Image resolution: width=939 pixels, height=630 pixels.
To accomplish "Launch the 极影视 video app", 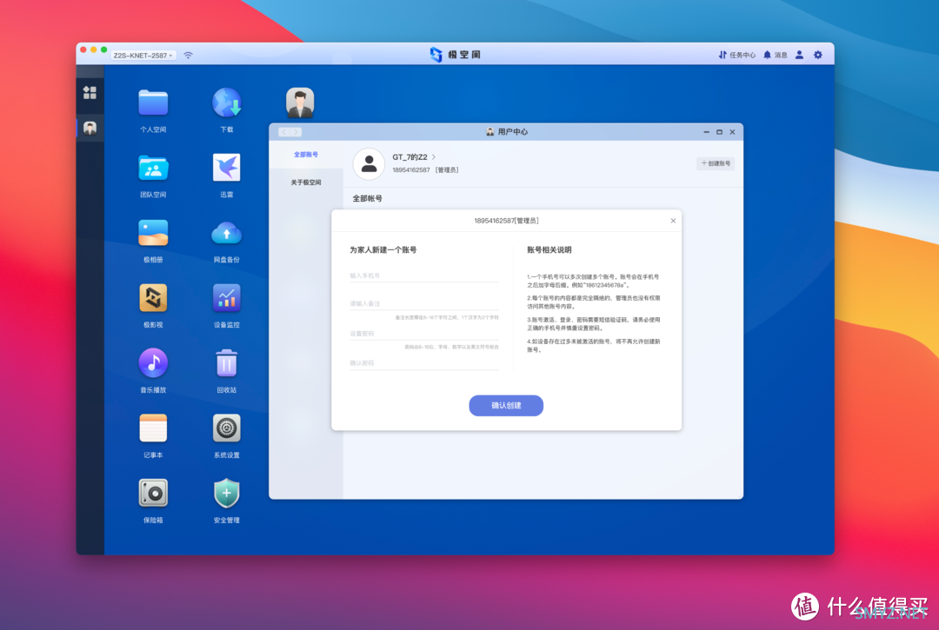I will click(153, 297).
